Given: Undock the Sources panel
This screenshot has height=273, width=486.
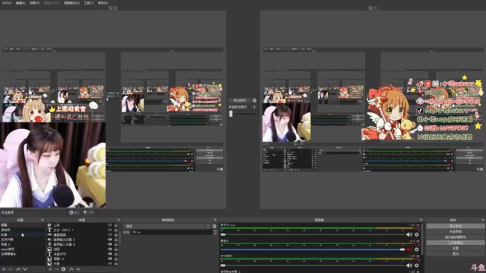Looking at the screenshot, I should [118, 220].
